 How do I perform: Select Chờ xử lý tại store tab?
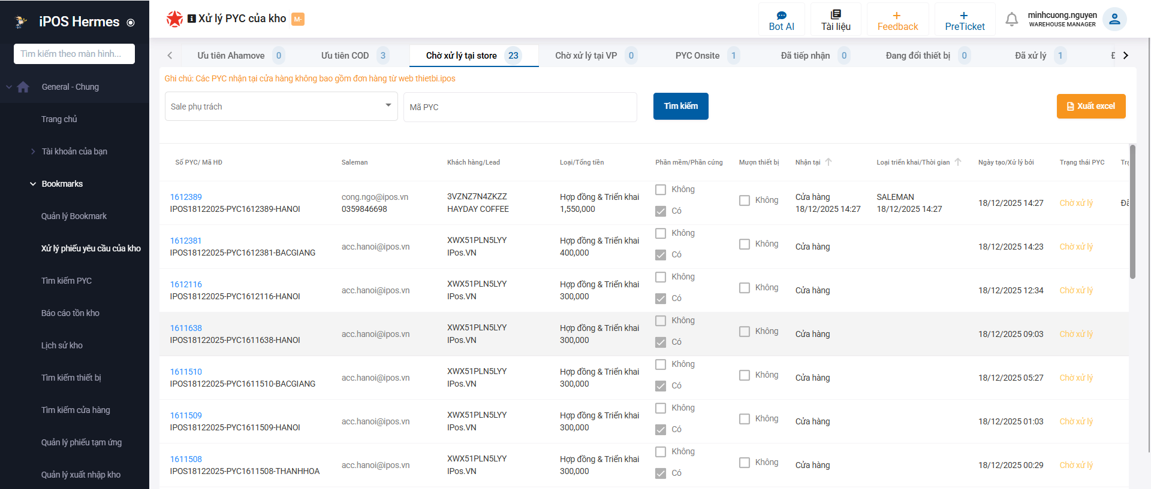[474, 56]
